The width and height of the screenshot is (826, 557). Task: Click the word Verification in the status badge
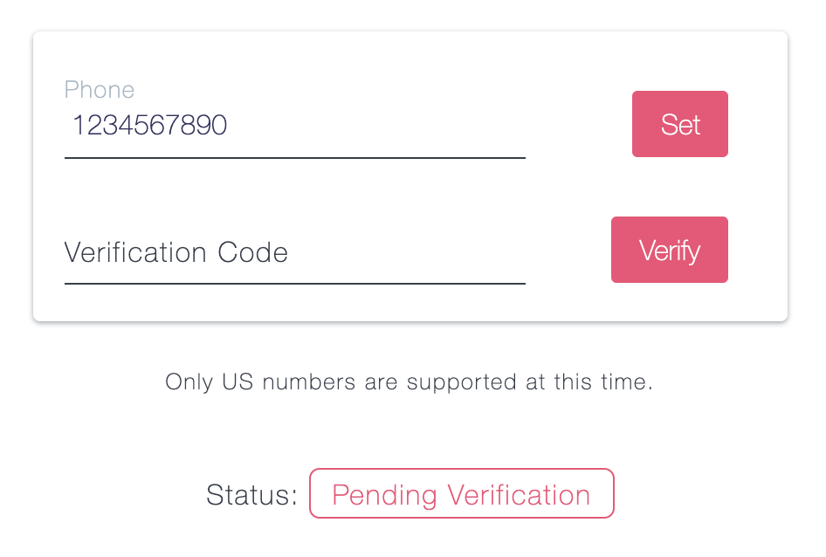click(519, 494)
